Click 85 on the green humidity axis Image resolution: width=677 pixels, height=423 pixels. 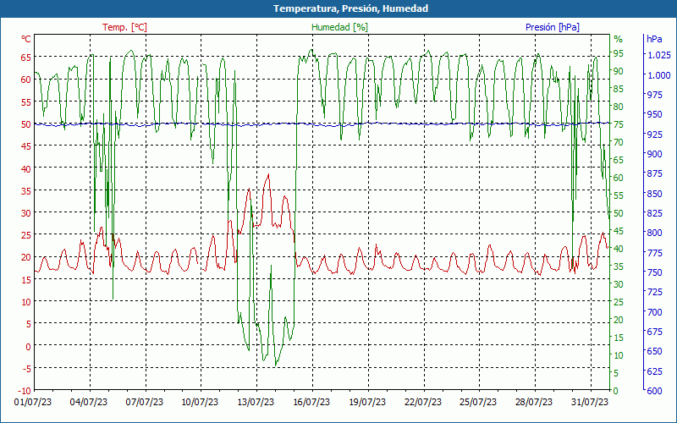(619, 89)
